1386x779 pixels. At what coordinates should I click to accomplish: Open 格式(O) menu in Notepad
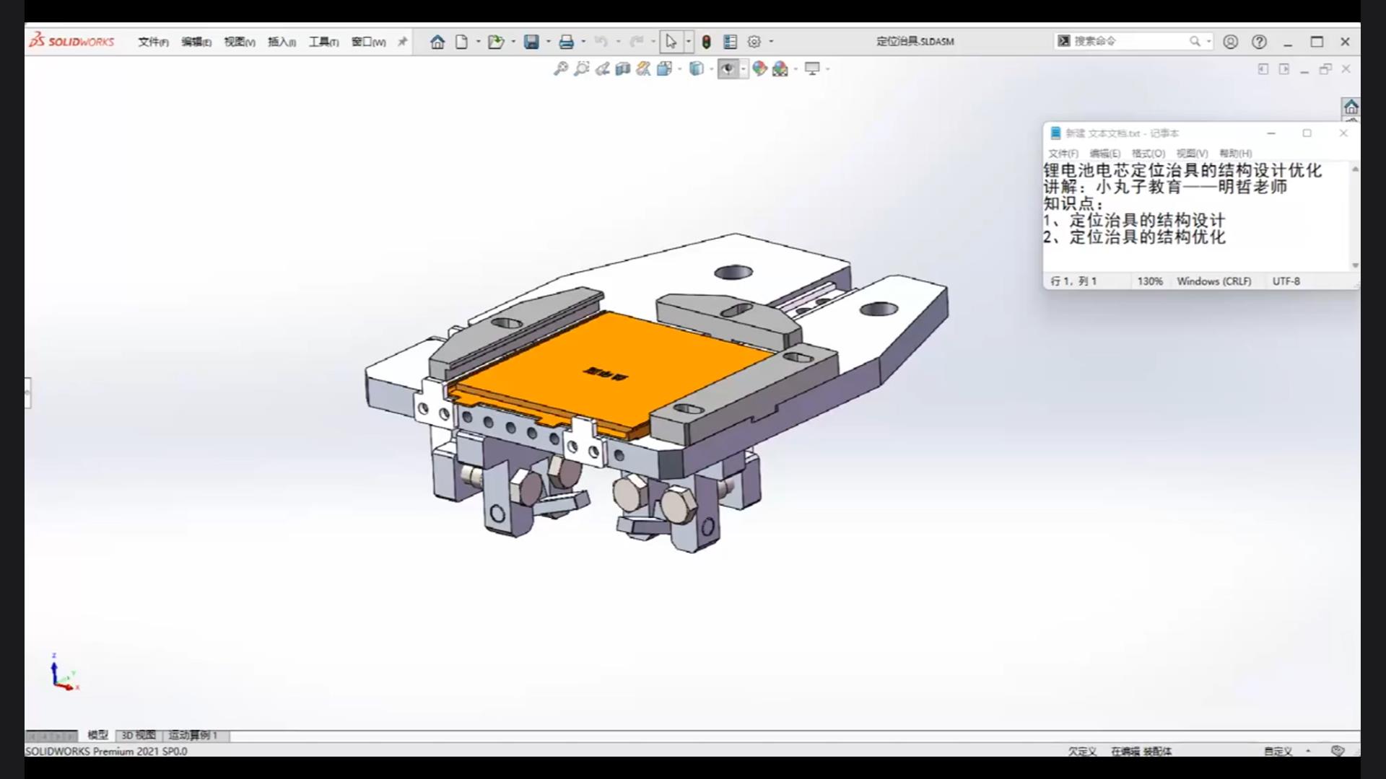click(x=1148, y=154)
